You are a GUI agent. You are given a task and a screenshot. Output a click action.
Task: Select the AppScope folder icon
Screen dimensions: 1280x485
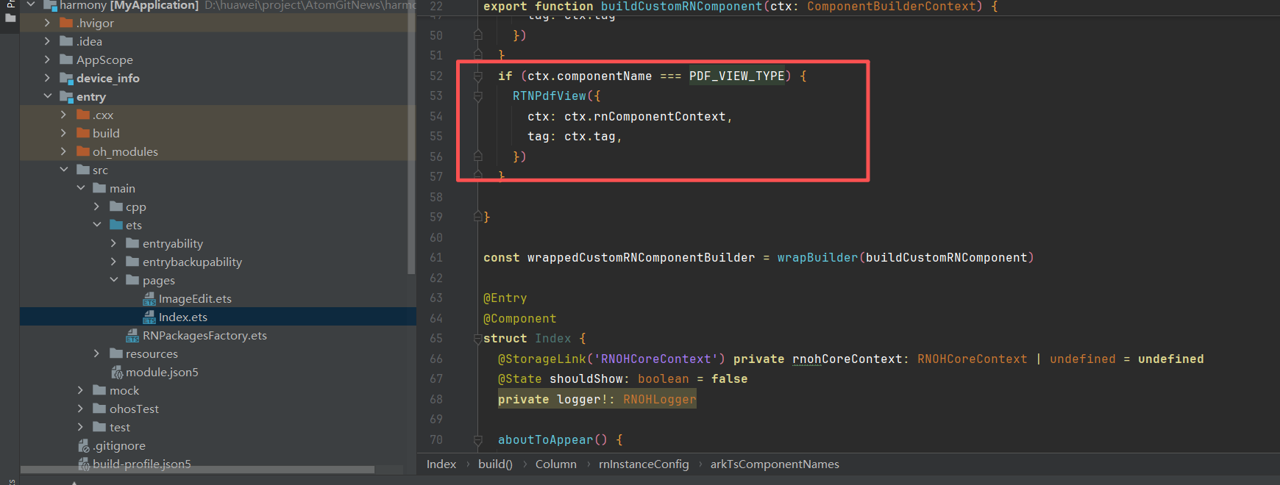coord(66,60)
